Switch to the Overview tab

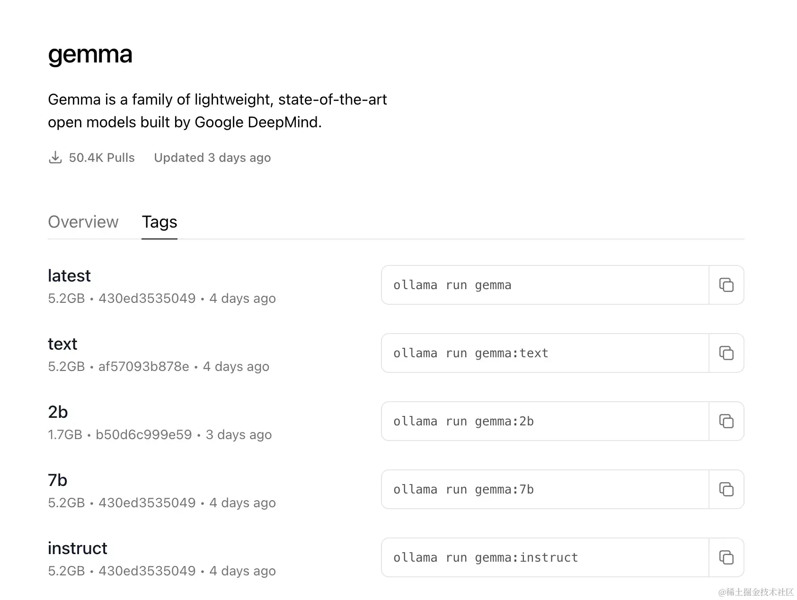pyautogui.click(x=83, y=222)
